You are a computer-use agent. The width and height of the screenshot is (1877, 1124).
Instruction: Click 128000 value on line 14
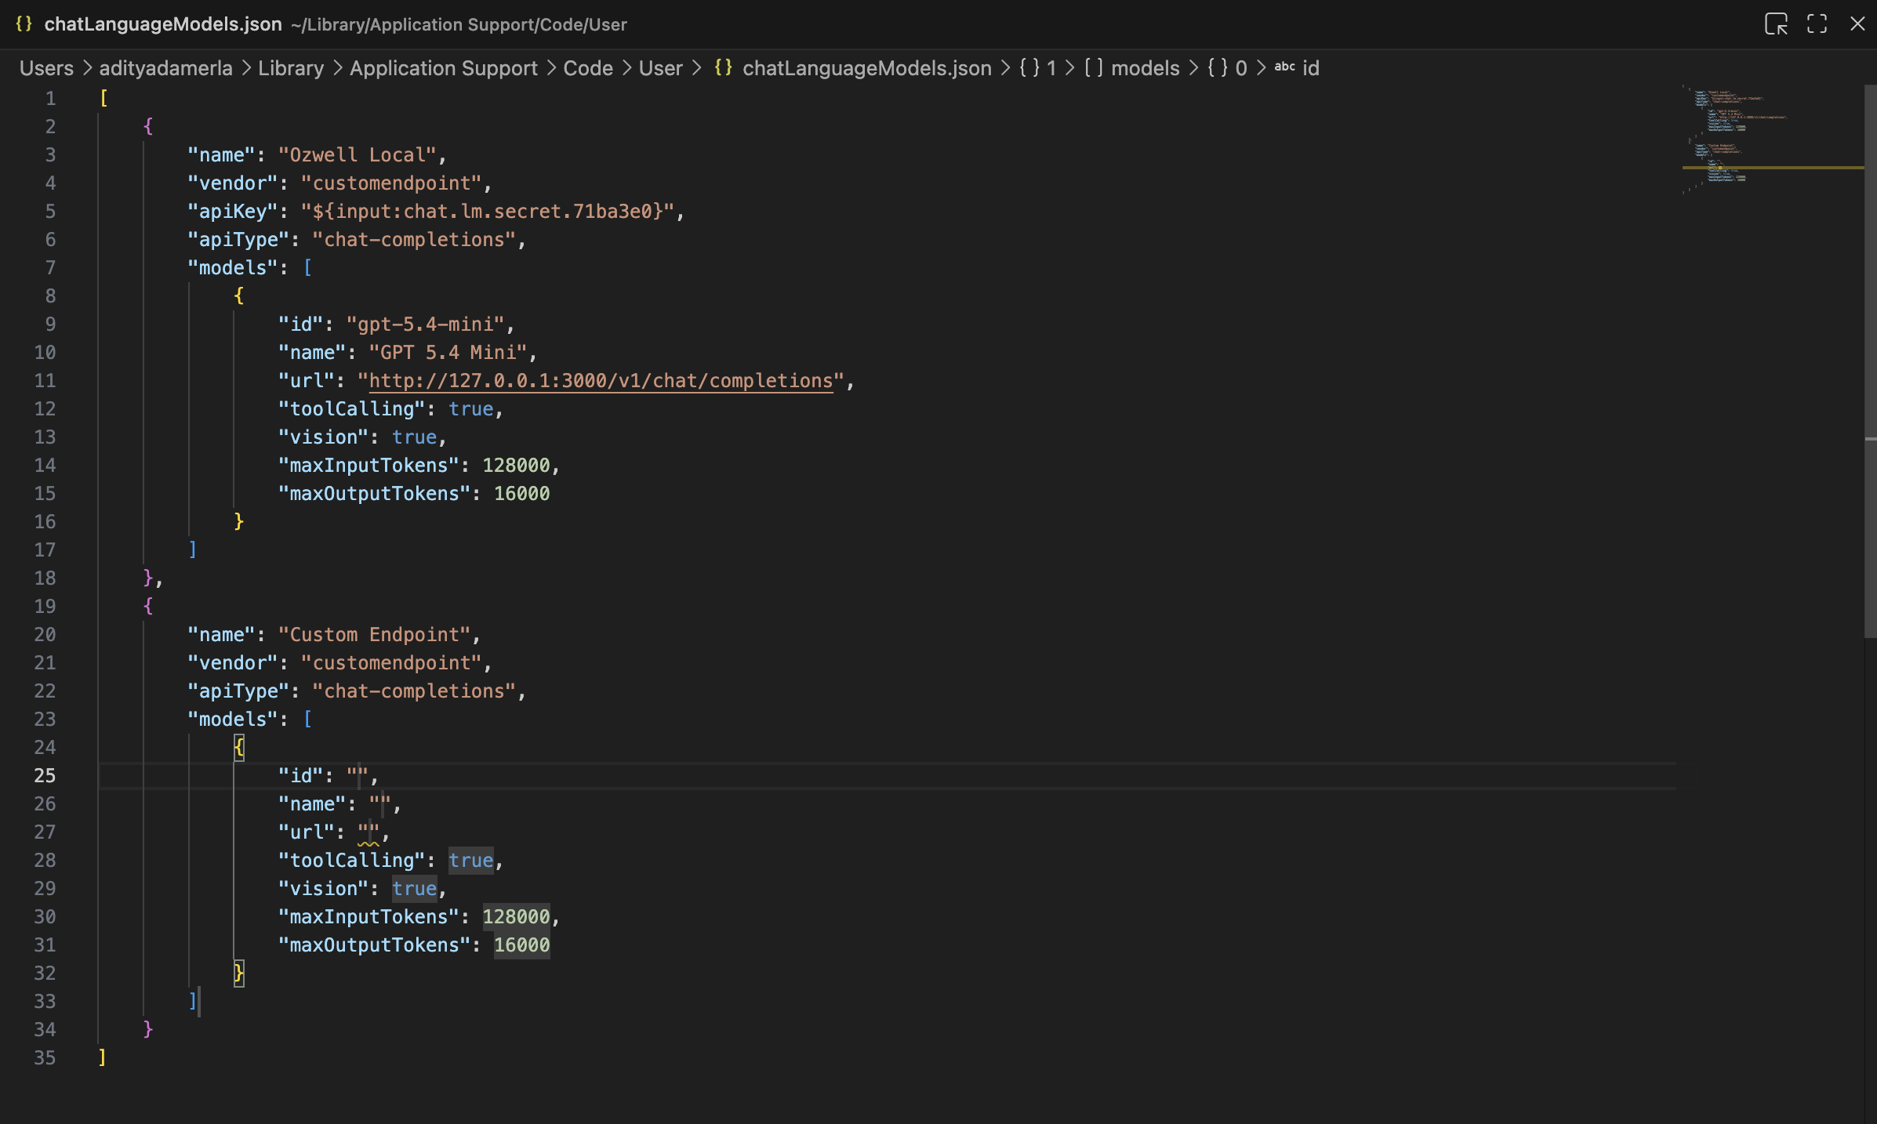coord(516,466)
